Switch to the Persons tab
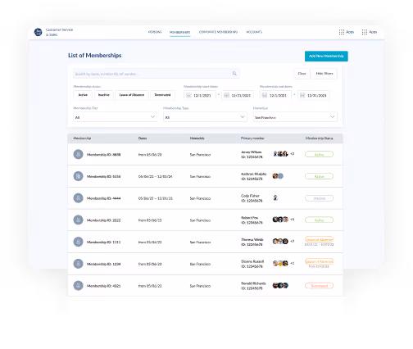This screenshot has height=349, width=413. pyautogui.click(x=155, y=32)
